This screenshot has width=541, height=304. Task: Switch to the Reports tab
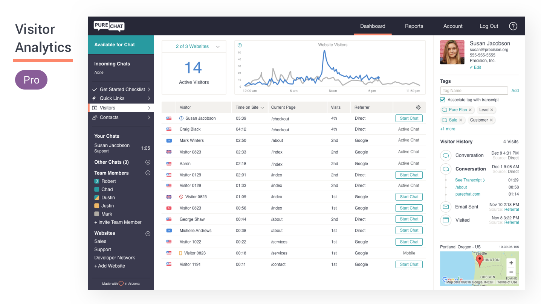414,26
